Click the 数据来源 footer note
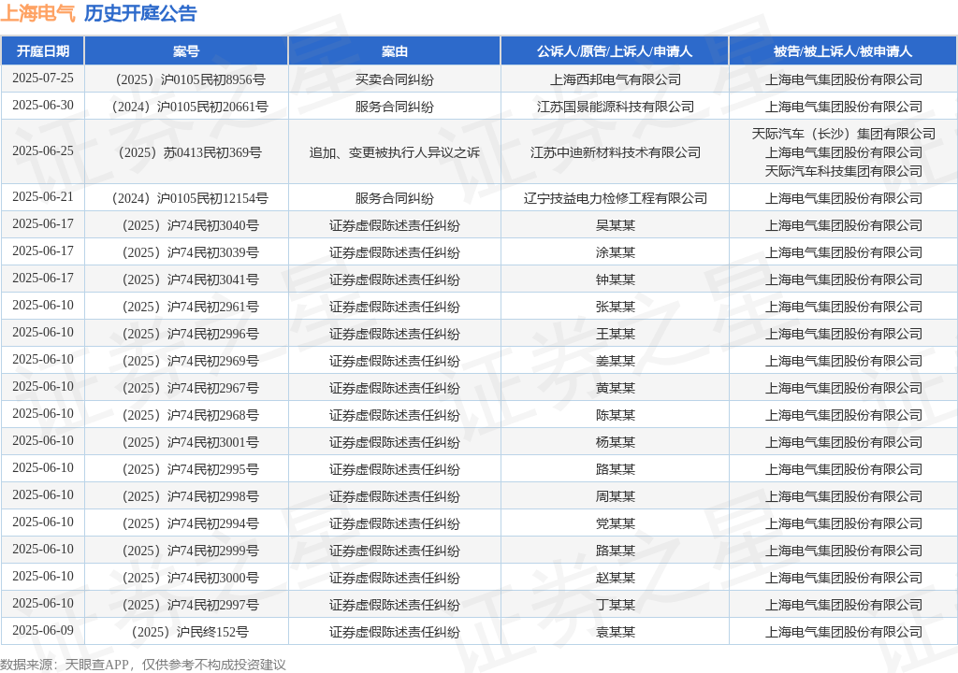958x673 pixels. (143, 665)
